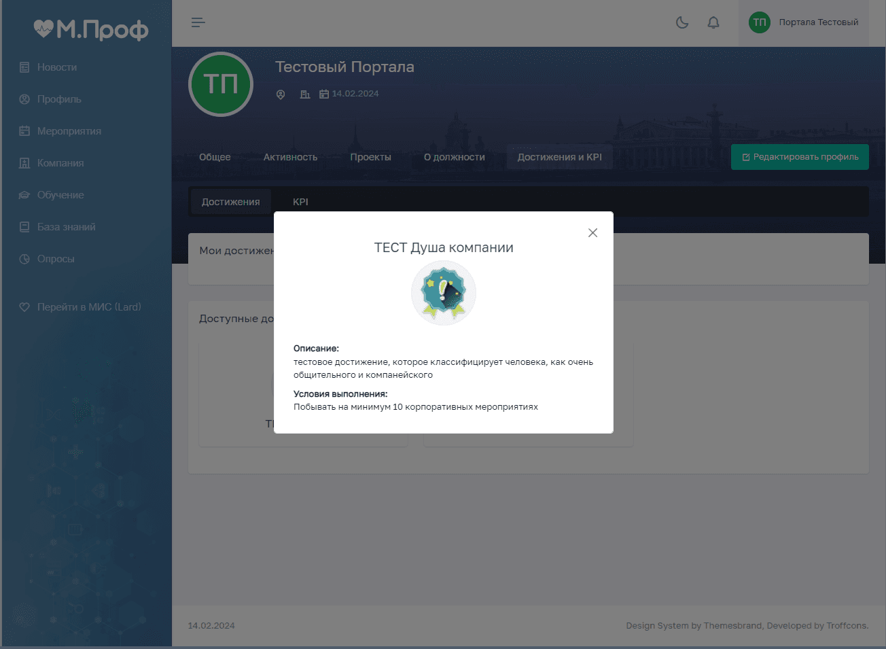Click the achievement badge image in dialog
The image size is (886, 649).
click(x=444, y=293)
